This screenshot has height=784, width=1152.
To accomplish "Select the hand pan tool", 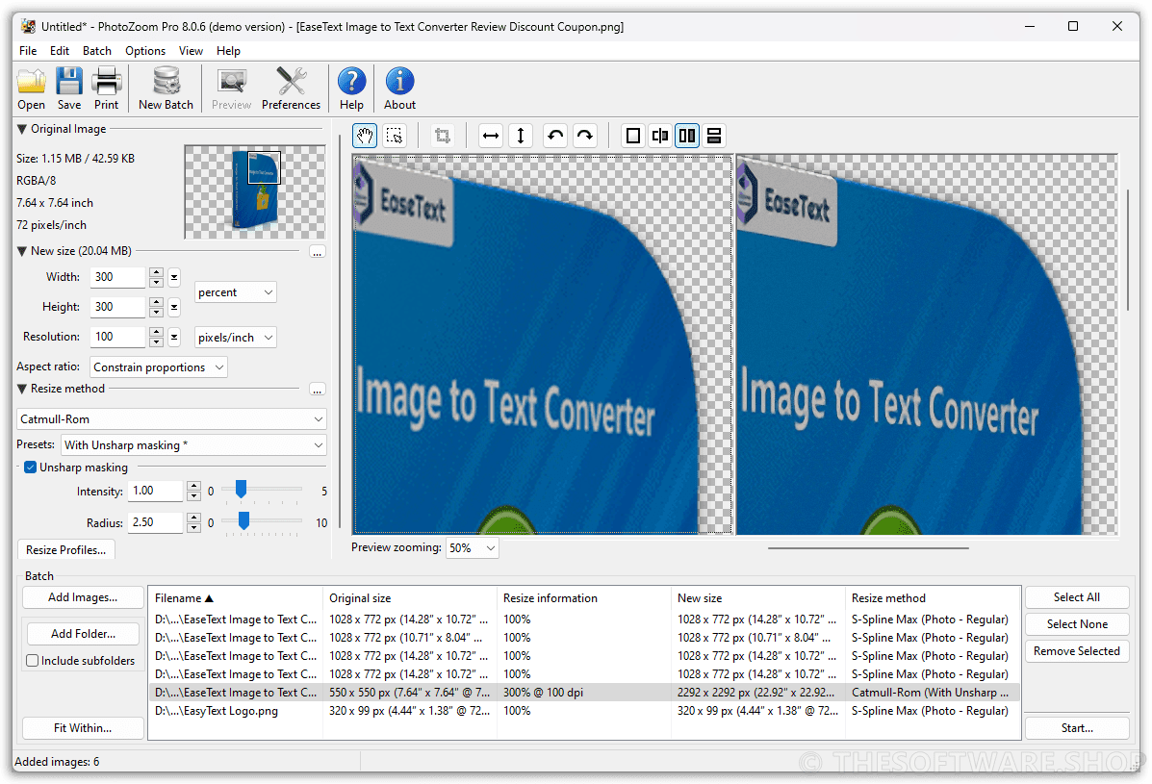I will tap(365, 136).
